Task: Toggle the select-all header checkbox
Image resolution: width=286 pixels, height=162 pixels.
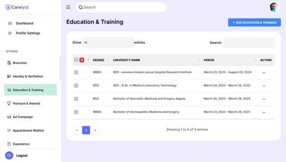Action: pyautogui.click(x=76, y=60)
